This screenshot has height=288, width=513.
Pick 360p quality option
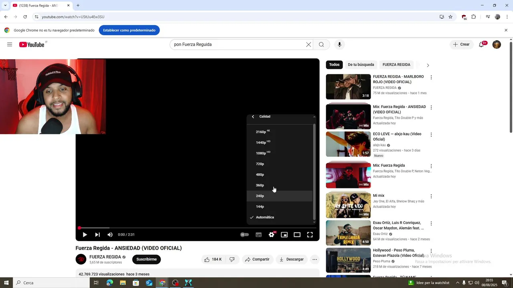[x=279, y=185]
